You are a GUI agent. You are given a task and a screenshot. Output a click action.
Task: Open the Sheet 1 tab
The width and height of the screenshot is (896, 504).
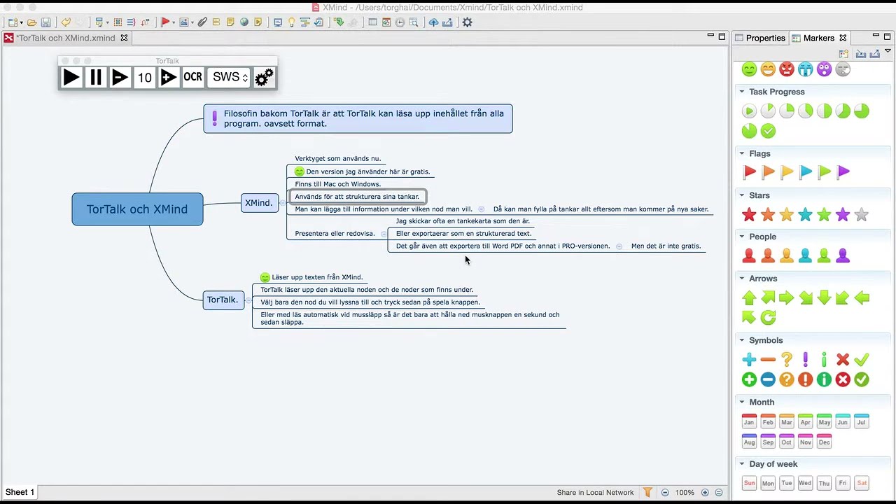pos(20,492)
